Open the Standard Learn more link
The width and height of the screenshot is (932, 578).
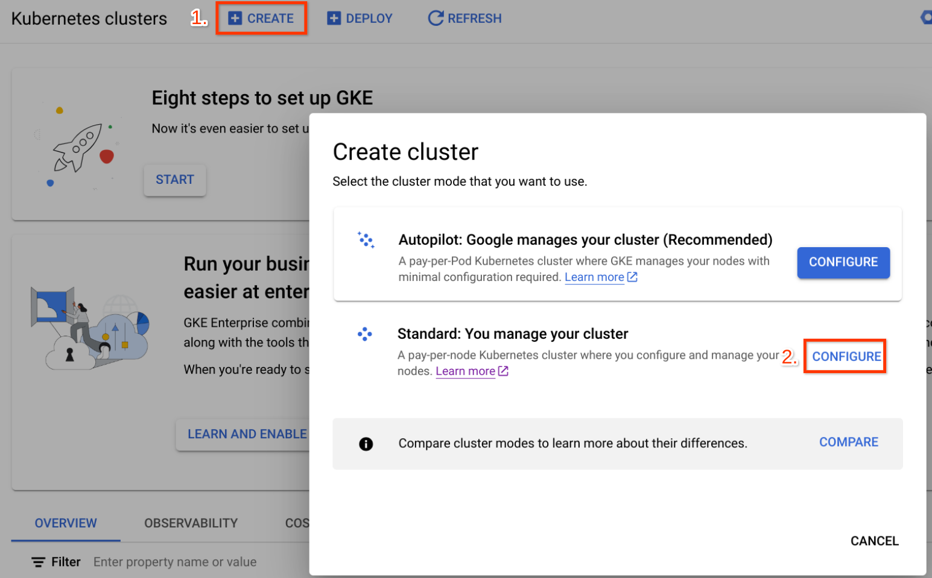click(x=465, y=371)
